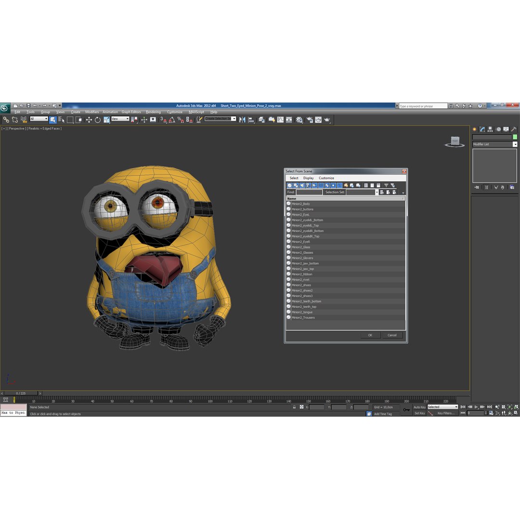Open the Display menu in Select dialog
Screen dimensions: 520x520
click(x=309, y=178)
